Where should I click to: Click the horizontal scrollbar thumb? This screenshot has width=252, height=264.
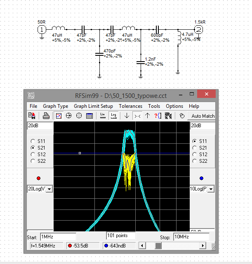click(158, 246)
